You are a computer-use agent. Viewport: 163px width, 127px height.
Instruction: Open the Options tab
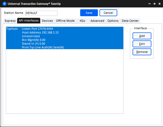(x=113, y=21)
